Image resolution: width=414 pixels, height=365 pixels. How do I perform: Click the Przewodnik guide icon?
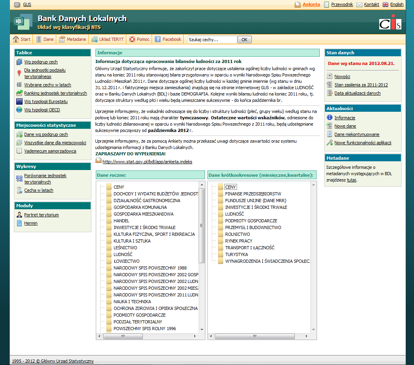click(327, 4)
